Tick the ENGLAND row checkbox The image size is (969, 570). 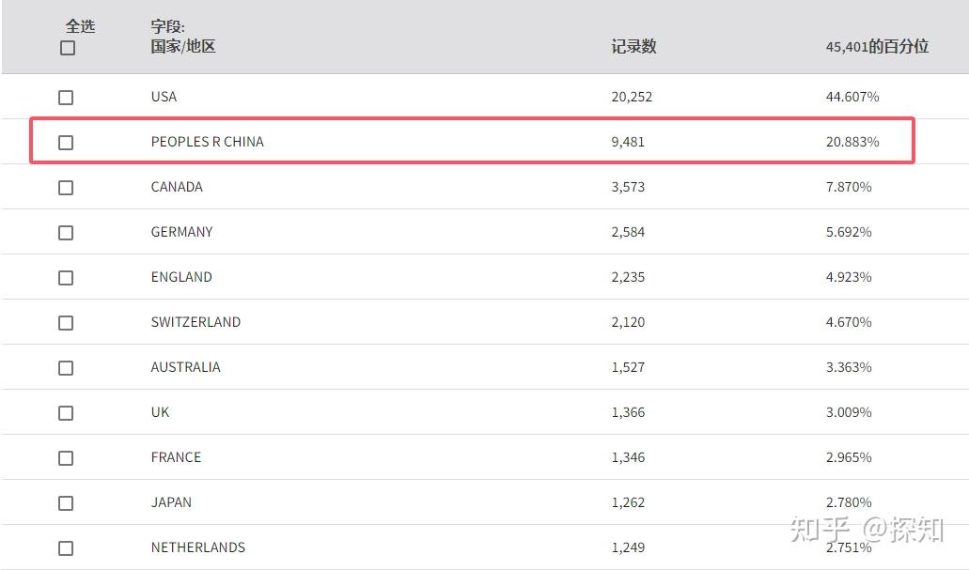66,278
